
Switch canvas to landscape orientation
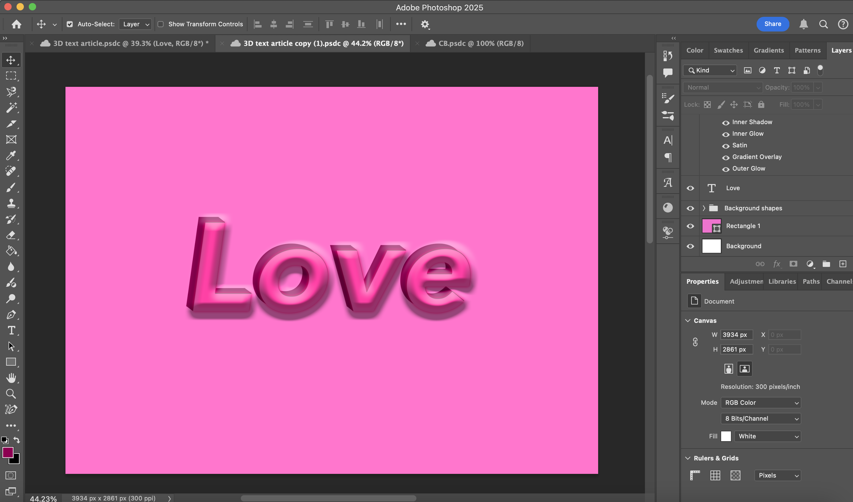pyautogui.click(x=744, y=369)
